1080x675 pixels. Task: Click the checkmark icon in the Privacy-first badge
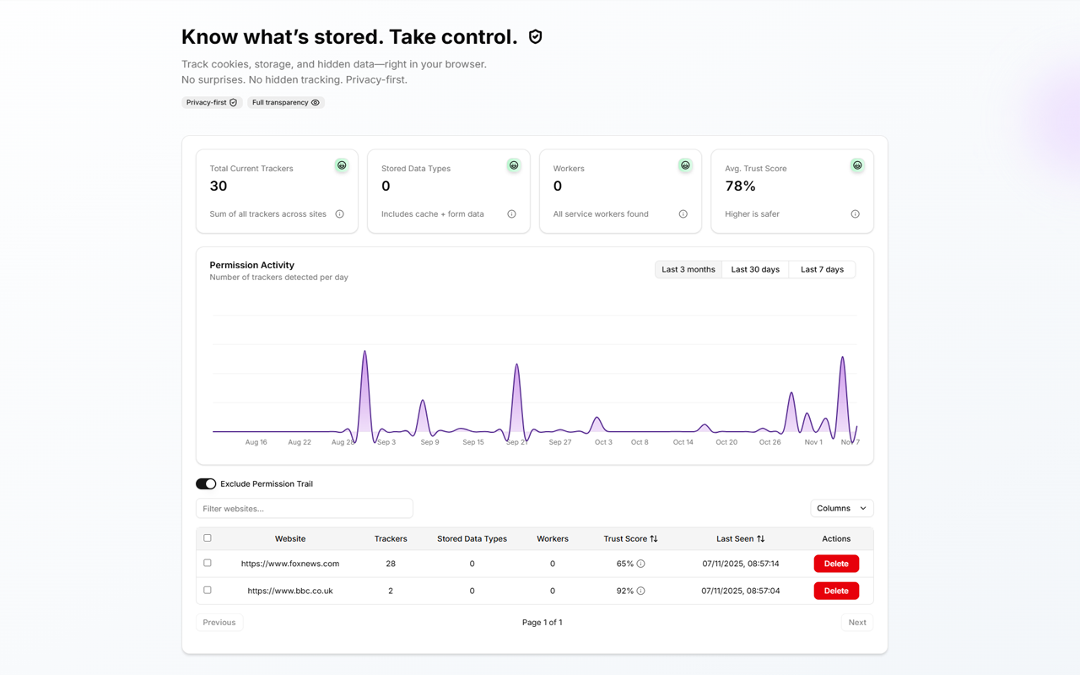[234, 102]
